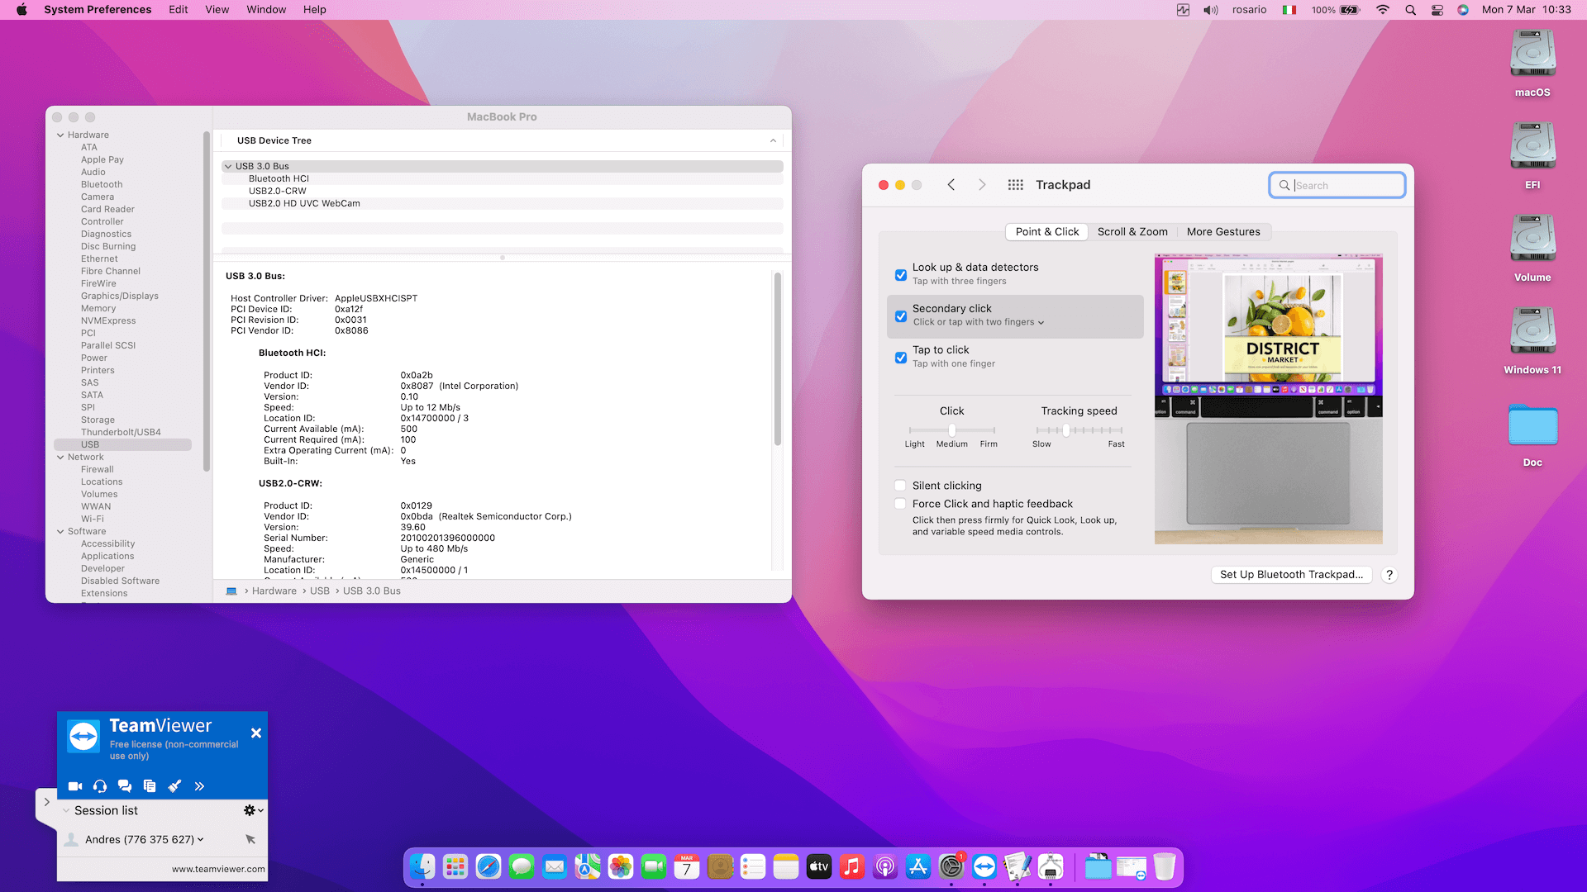This screenshot has height=892, width=1587.
Task: Enable Silent clicking checkbox
Action: (900, 486)
